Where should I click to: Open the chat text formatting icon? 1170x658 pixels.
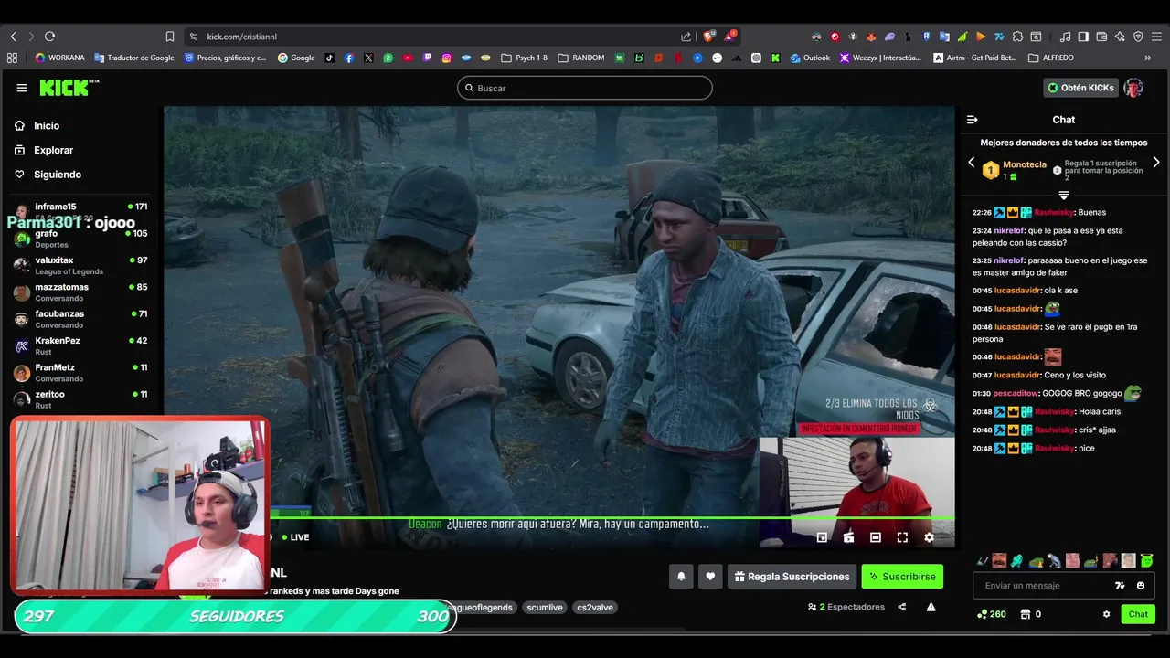(x=1120, y=586)
